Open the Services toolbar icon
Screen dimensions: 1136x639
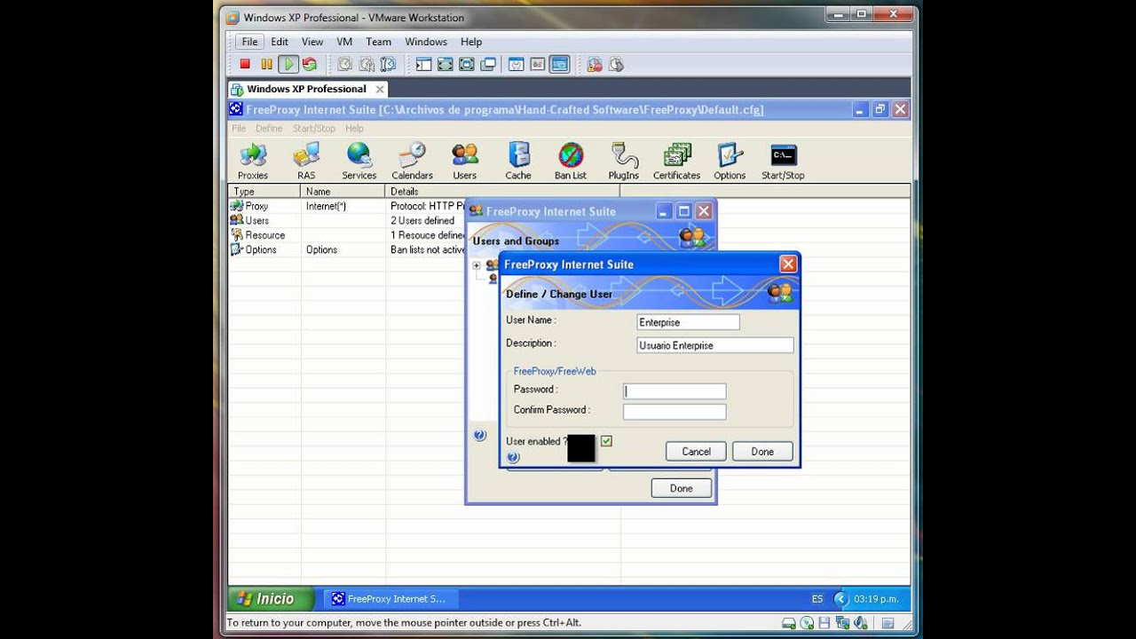pos(359,162)
